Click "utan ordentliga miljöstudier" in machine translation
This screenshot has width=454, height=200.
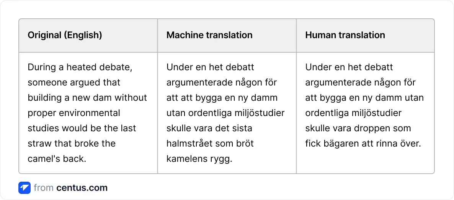click(x=225, y=113)
